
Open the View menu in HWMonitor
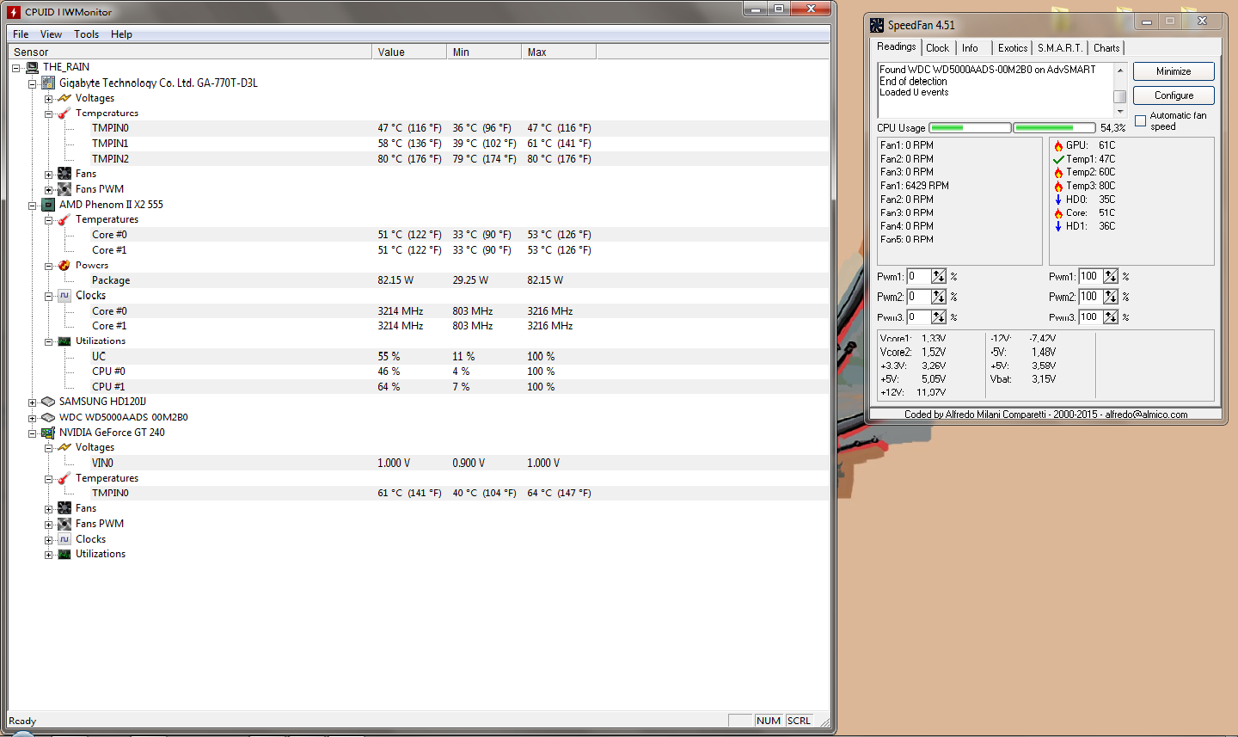click(51, 34)
